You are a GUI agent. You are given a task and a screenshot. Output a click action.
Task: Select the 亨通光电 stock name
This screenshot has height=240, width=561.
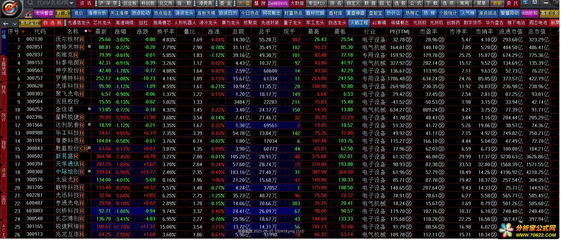67,203
